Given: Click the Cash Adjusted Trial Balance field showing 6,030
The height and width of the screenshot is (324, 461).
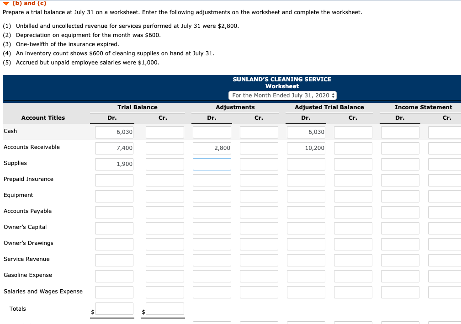Looking at the screenshot, I should [306, 132].
